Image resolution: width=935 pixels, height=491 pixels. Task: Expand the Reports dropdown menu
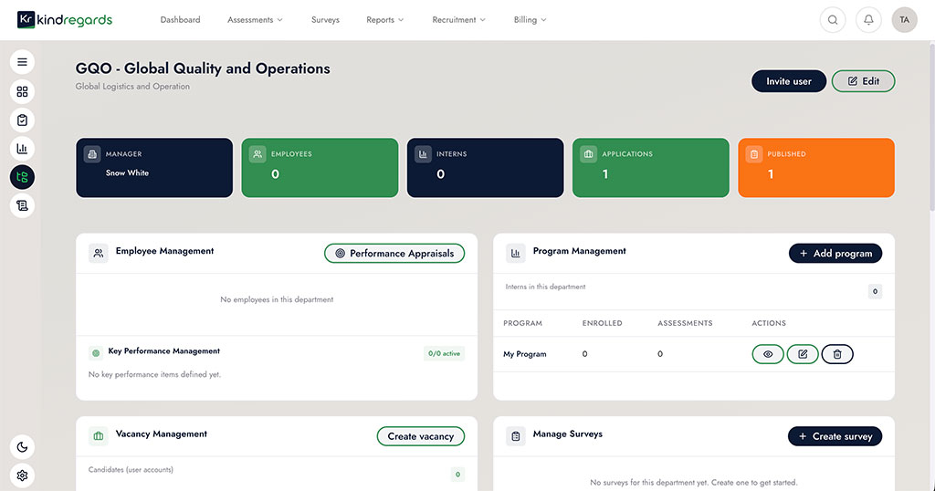coord(384,20)
